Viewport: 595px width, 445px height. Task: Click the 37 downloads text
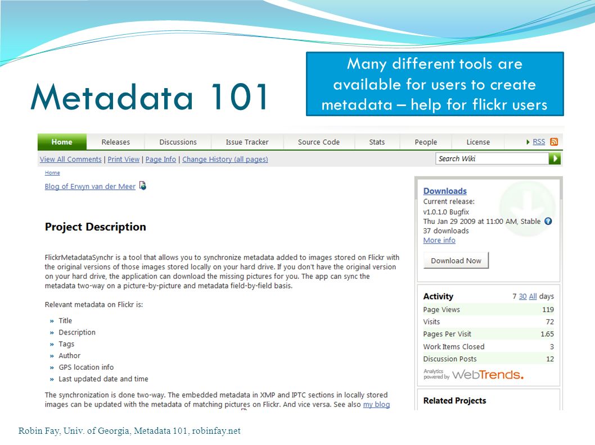[x=446, y=231]
